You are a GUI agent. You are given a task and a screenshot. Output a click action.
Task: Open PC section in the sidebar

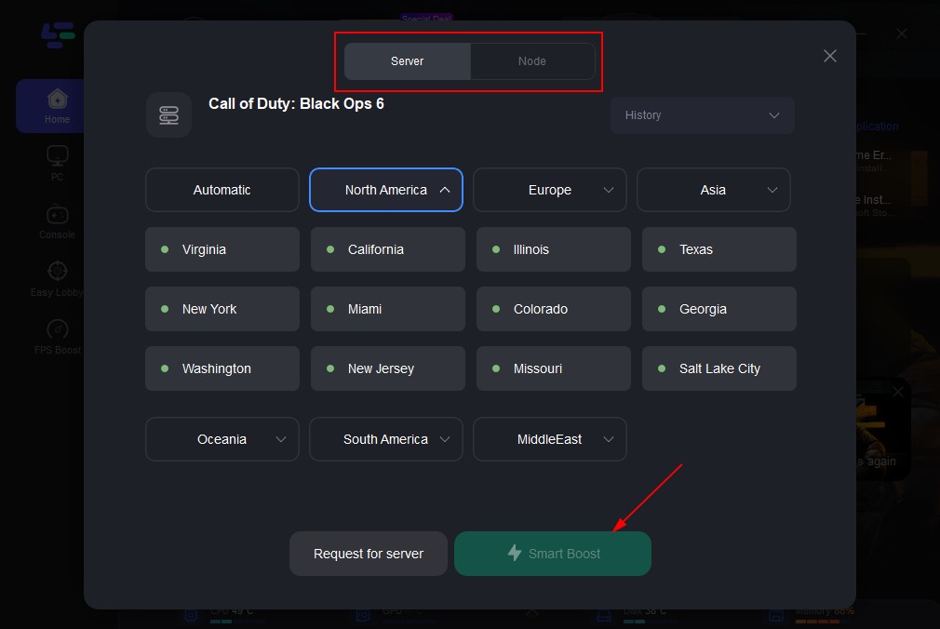pyautogui.click(x=57, y=164)
